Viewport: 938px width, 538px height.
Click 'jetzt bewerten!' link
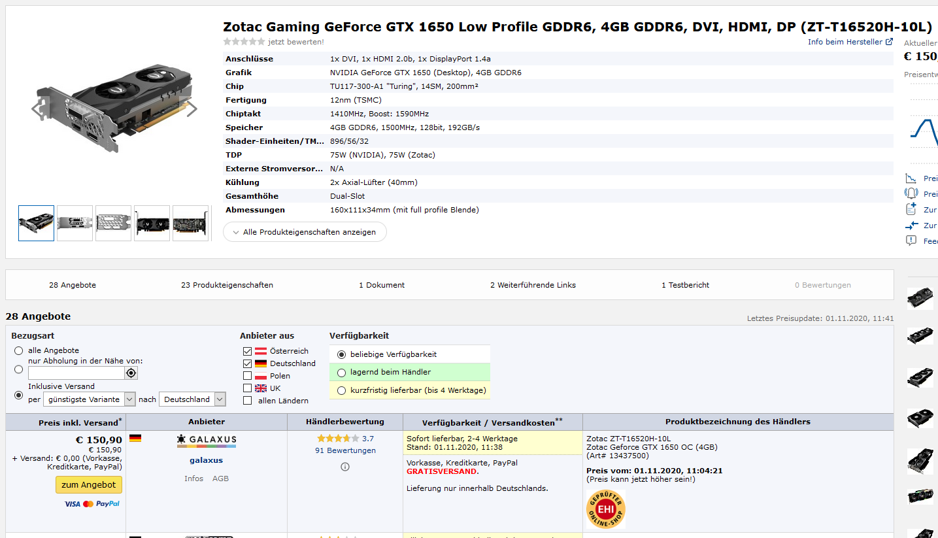pyautogui.click(x=295, y=42)
